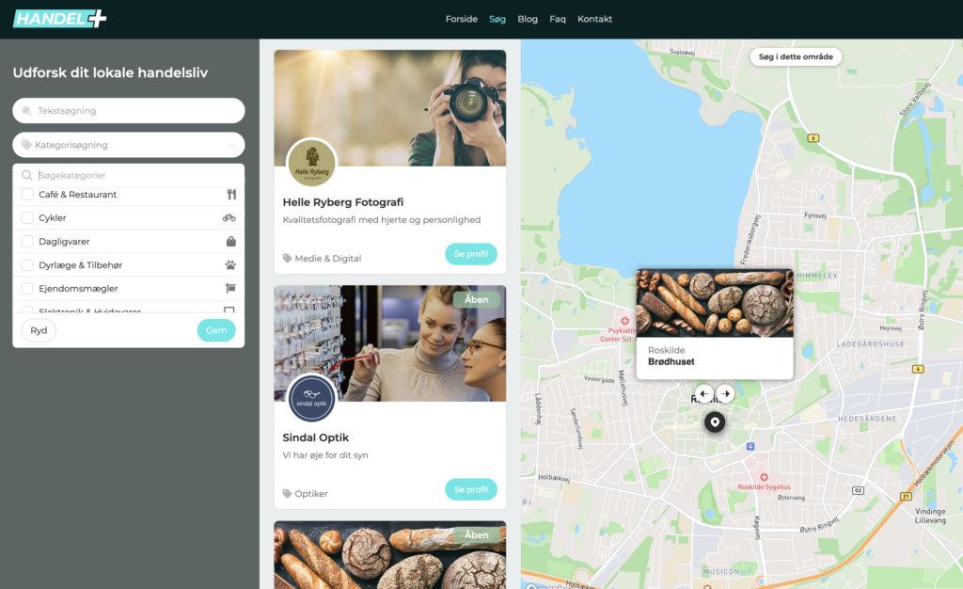Click the fork and knife icon
Image resolution: width=963 pixels, height=589 pixels.
[x=231, y=194]
